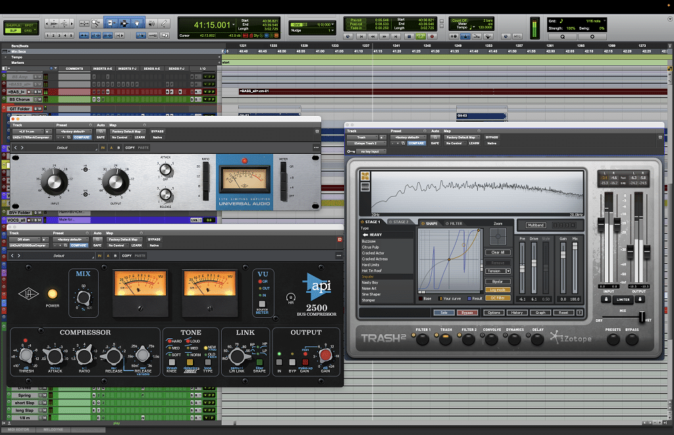The image size is (674, 435).
Task: Turn the 1176 Input knob
Action: click(x=54, y=182)
